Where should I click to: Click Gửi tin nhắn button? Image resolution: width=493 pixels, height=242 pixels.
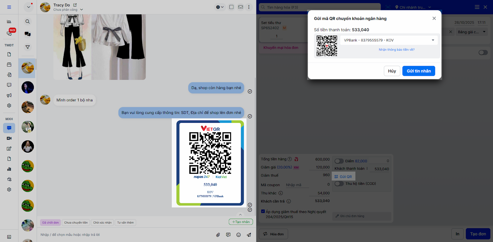pos(419,71)
